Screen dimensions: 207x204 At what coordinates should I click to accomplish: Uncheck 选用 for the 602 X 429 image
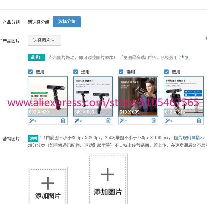coord(30,72)
